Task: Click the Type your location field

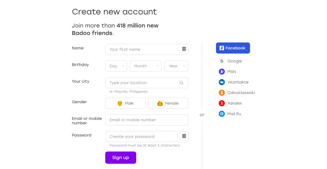Action: [x=143, y=83]
